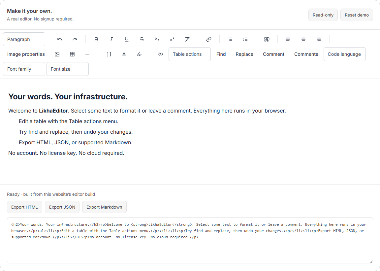
Task: Insert a table
Action: pyautogui.click(x=72, y=54)
